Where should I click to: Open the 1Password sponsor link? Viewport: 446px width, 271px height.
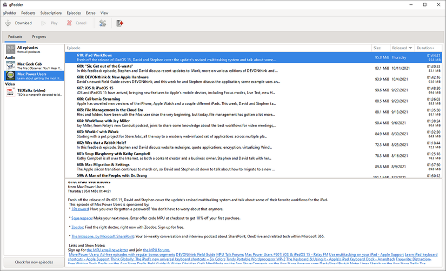pyautogui.click(x=80, y=209)
